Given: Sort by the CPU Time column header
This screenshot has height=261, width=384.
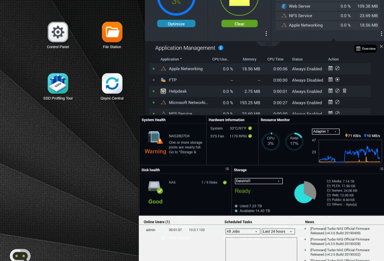Looking at the screenshot, I should (275, 59).
